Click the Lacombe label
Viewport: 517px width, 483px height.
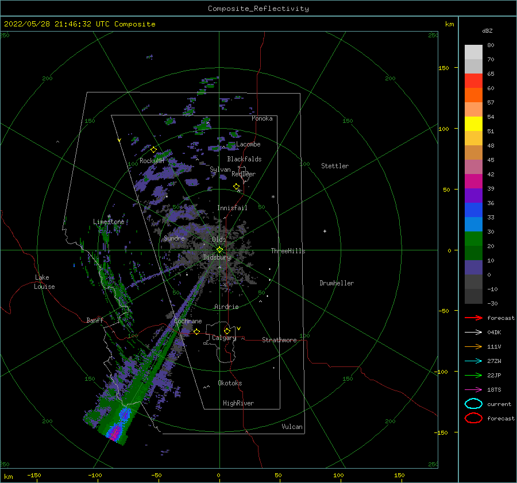[248, 144]
